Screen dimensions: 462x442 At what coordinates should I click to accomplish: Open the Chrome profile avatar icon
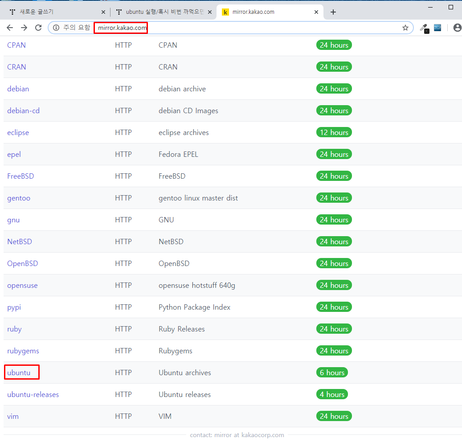point(457,28)
